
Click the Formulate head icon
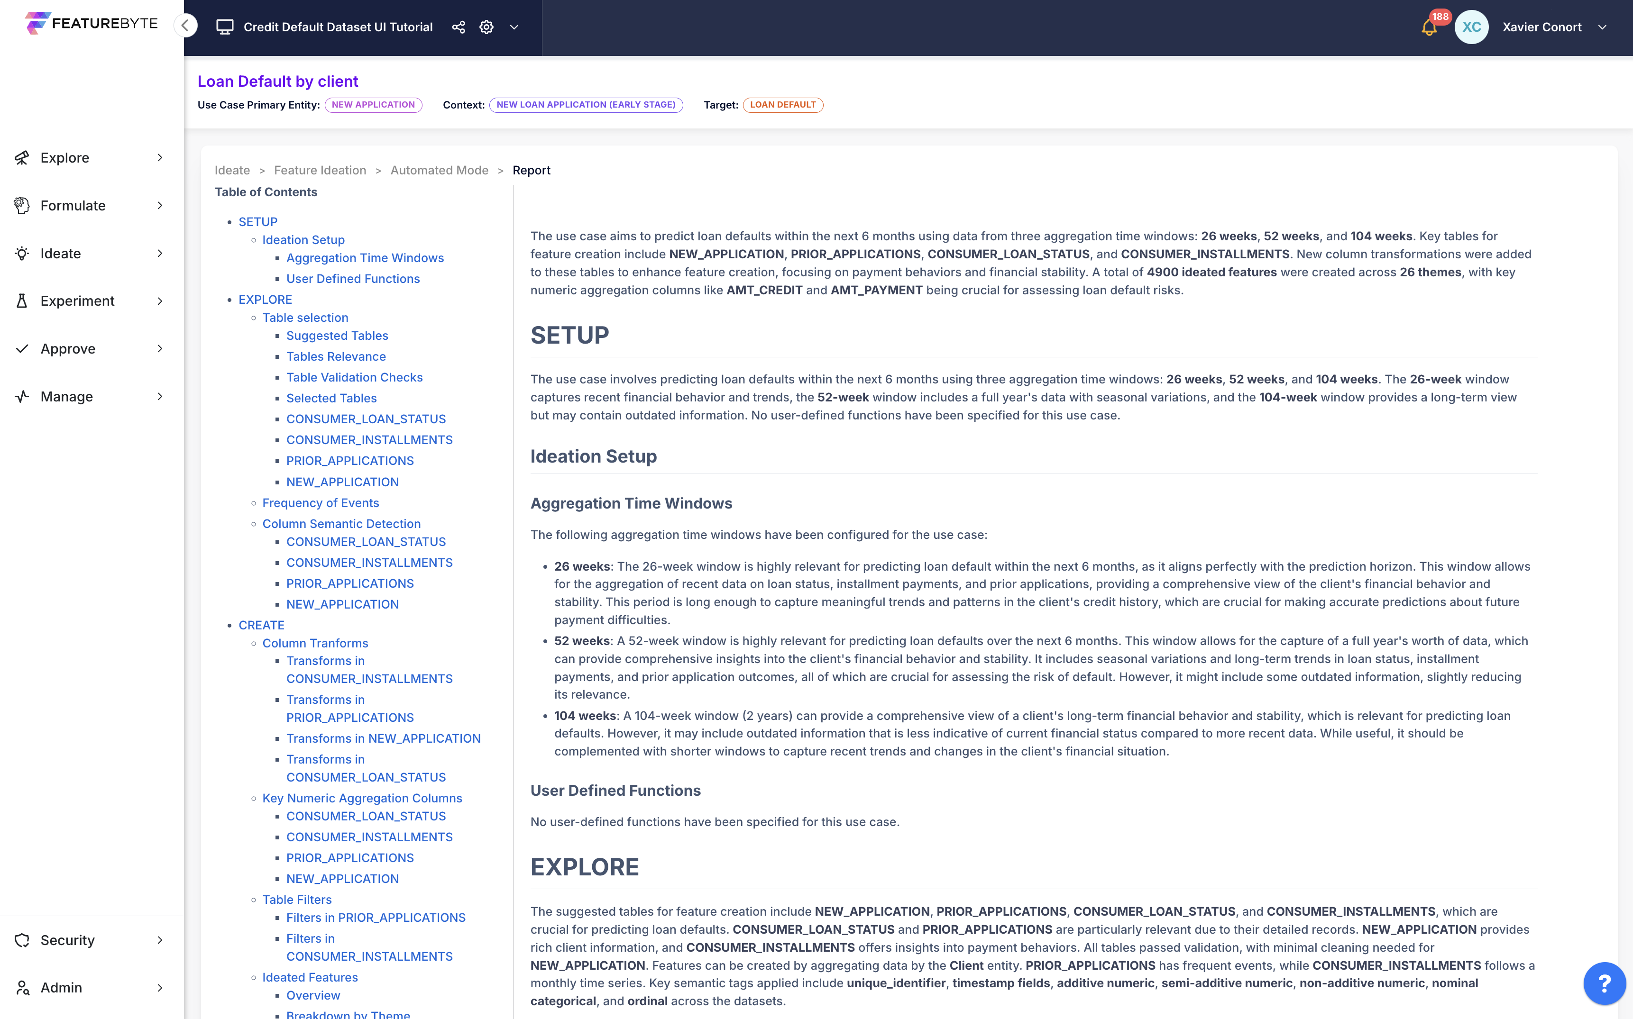click(x=22, y=206)
